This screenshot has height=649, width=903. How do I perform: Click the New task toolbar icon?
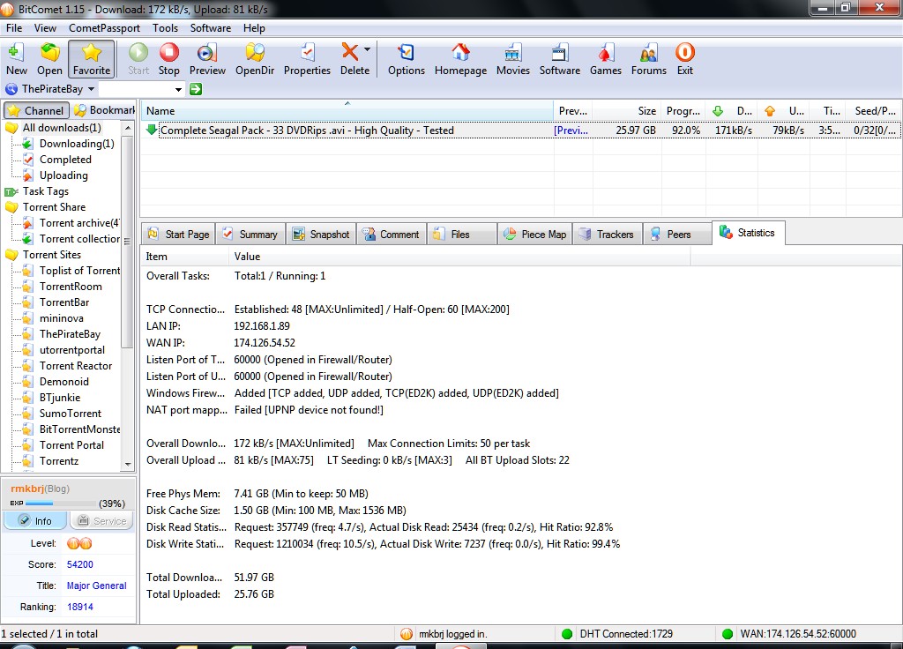16,59
